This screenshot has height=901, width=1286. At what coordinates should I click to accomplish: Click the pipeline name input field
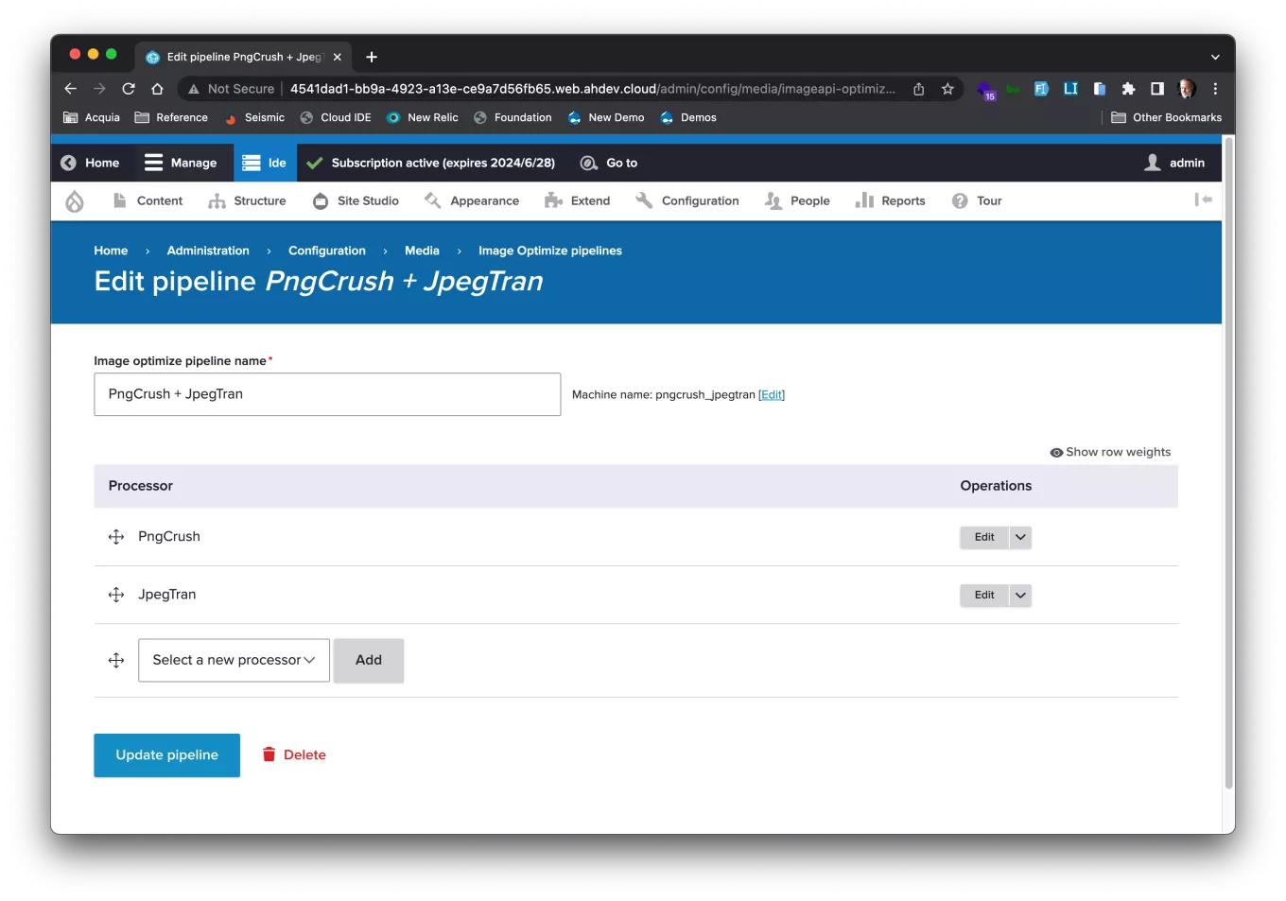coord(327,394)
